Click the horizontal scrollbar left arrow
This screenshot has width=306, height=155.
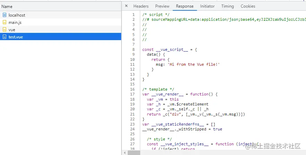pyautogui.click(x=125, y=153)
